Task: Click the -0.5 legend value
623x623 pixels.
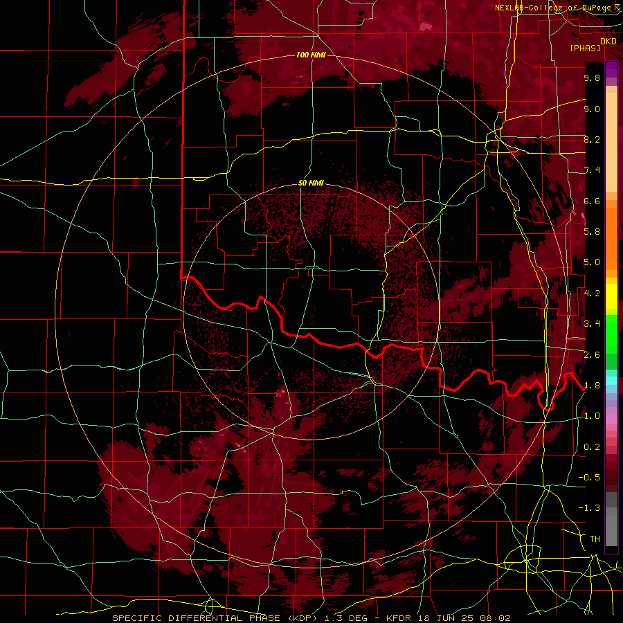Action: (589, 477)
